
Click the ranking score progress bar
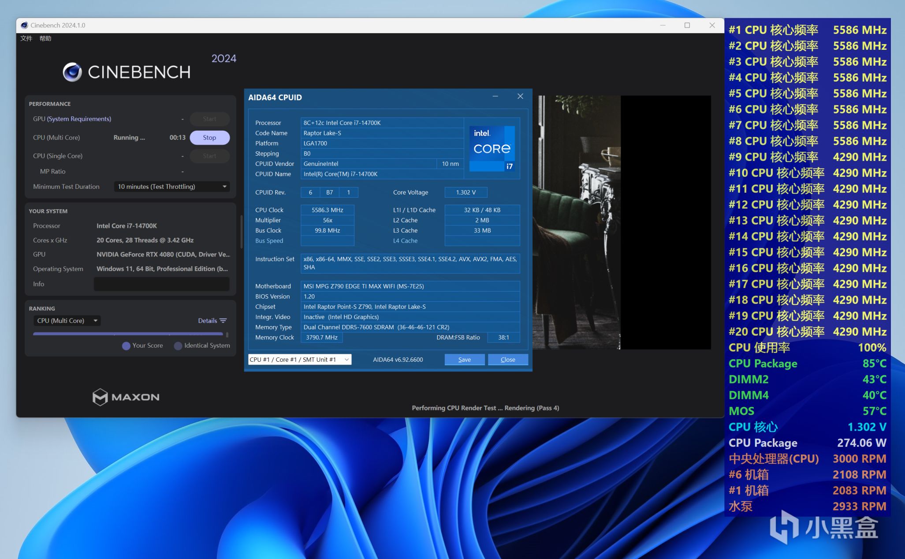(x=128, y=334)
